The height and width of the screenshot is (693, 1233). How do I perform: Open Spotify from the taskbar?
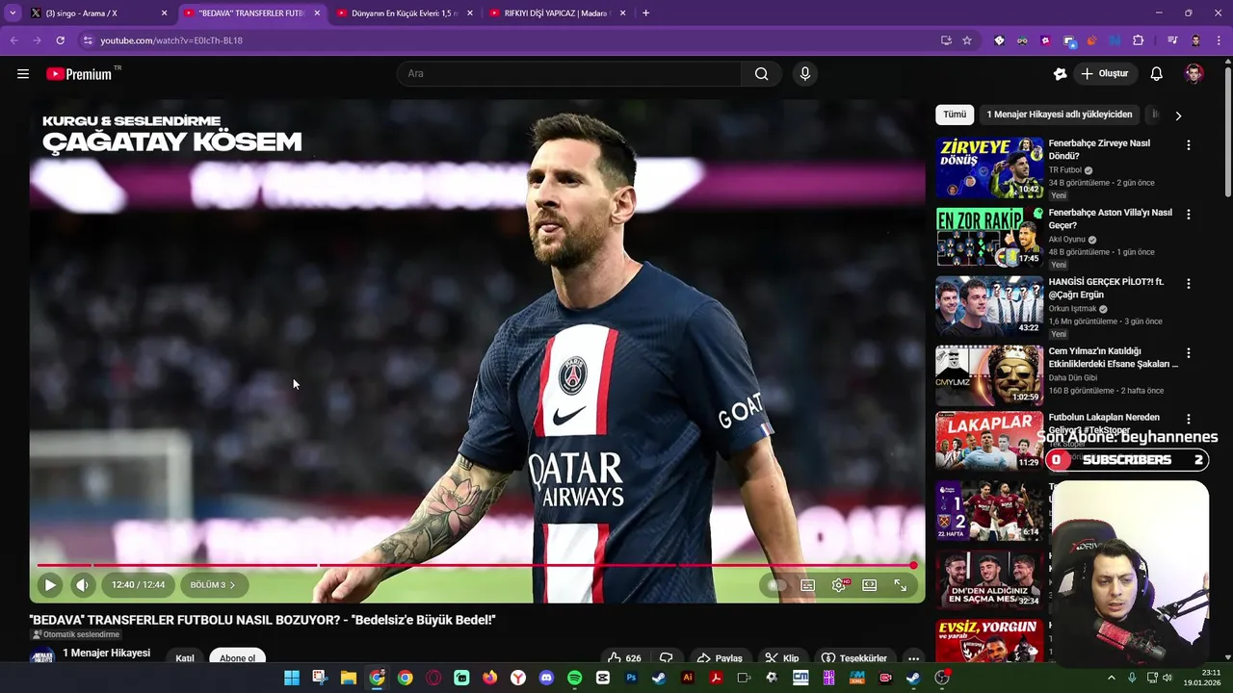click(x=575, y=678)
